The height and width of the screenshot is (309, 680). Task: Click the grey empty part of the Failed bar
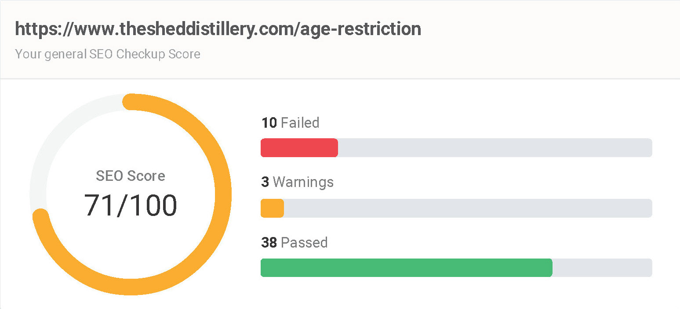point(495,148)
